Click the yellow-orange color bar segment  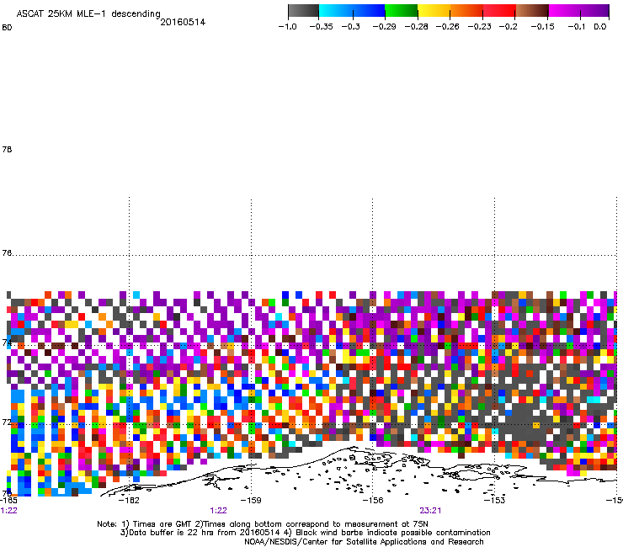tap(450, 11)
